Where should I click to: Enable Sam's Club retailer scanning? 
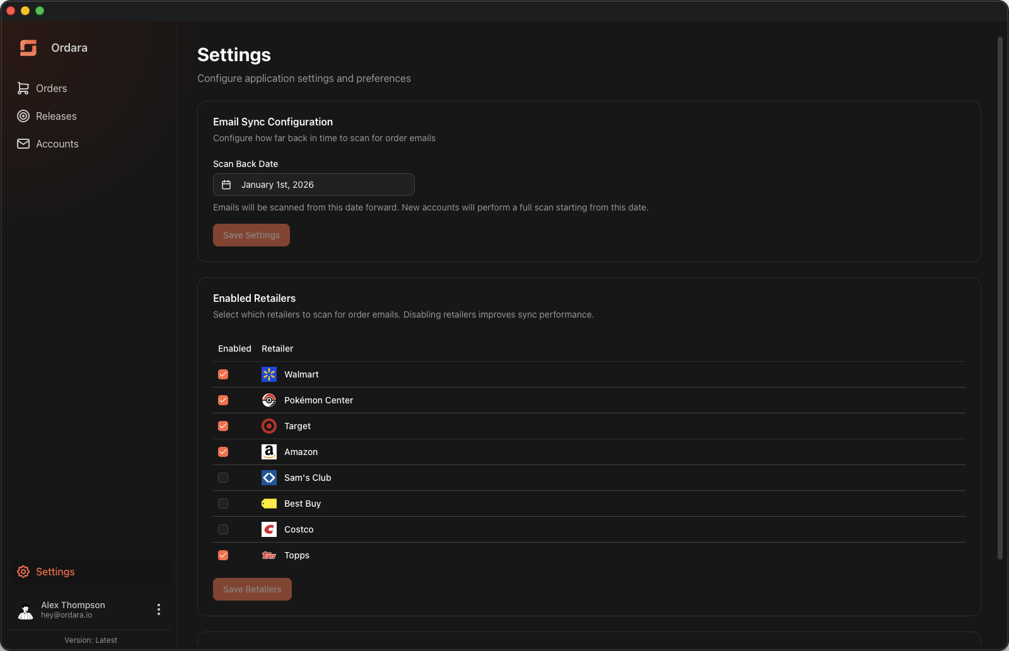pos(222,478)
